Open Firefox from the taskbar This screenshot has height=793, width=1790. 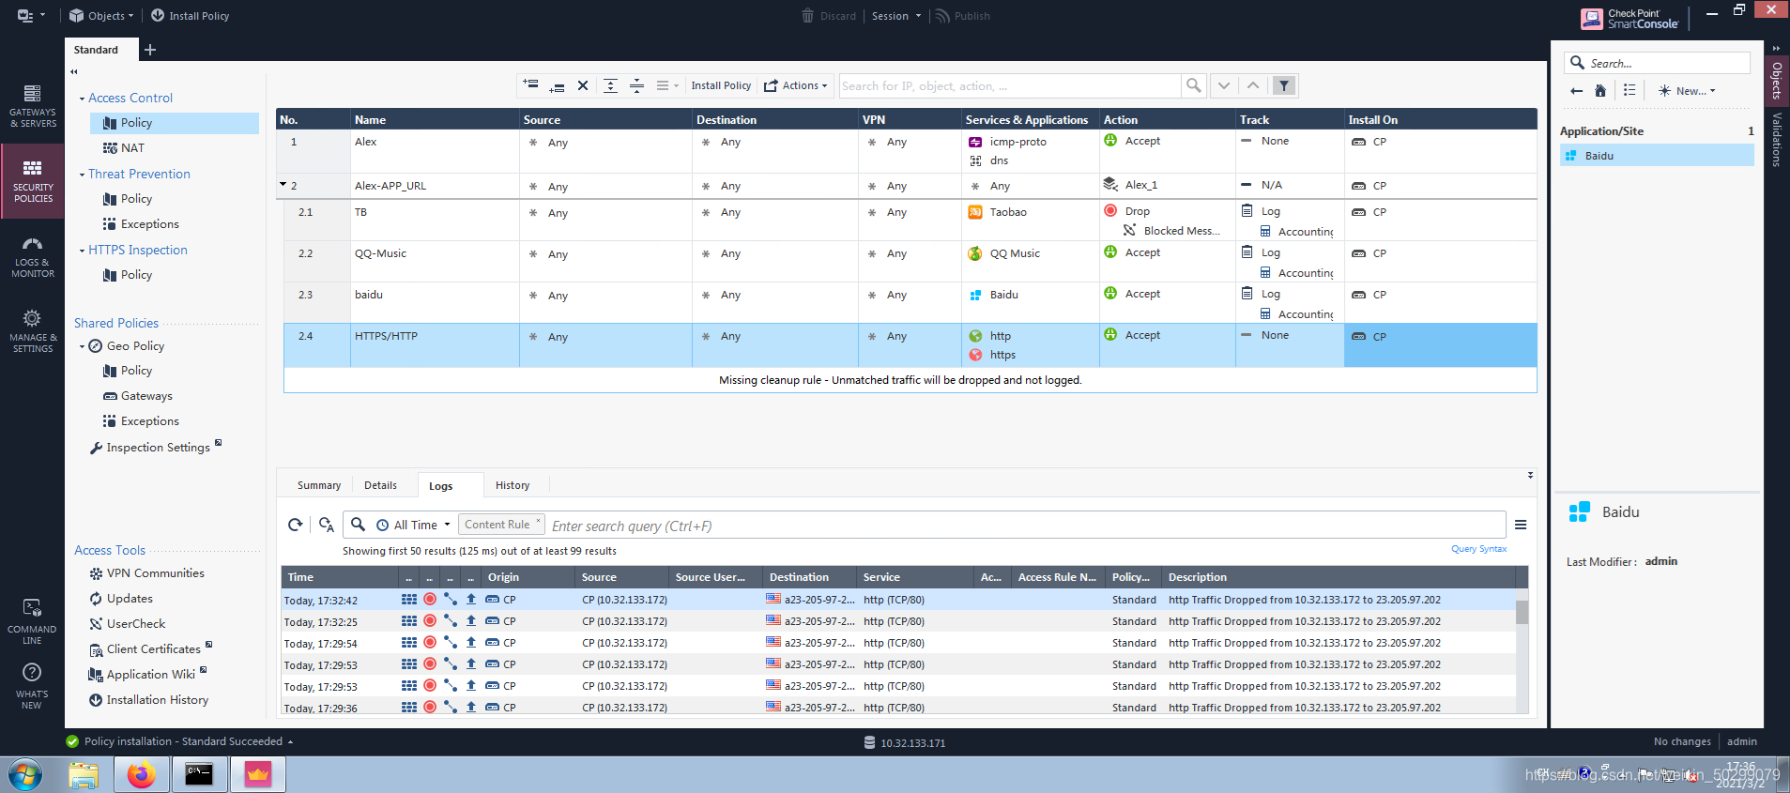coord(141,775)
